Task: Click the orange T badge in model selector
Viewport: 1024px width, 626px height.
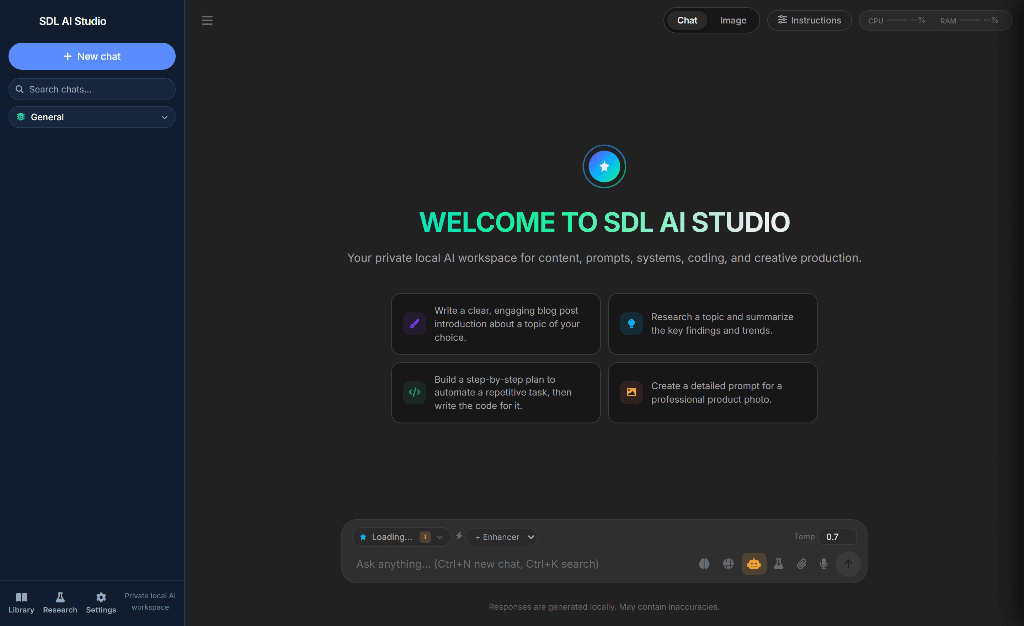Action: (425, 537)
